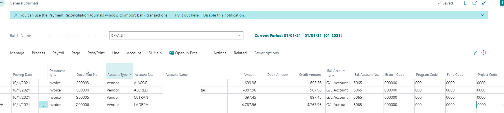504x113 pixels.
Task: Click the Account No. column header
Action: [x=144, y=75]
